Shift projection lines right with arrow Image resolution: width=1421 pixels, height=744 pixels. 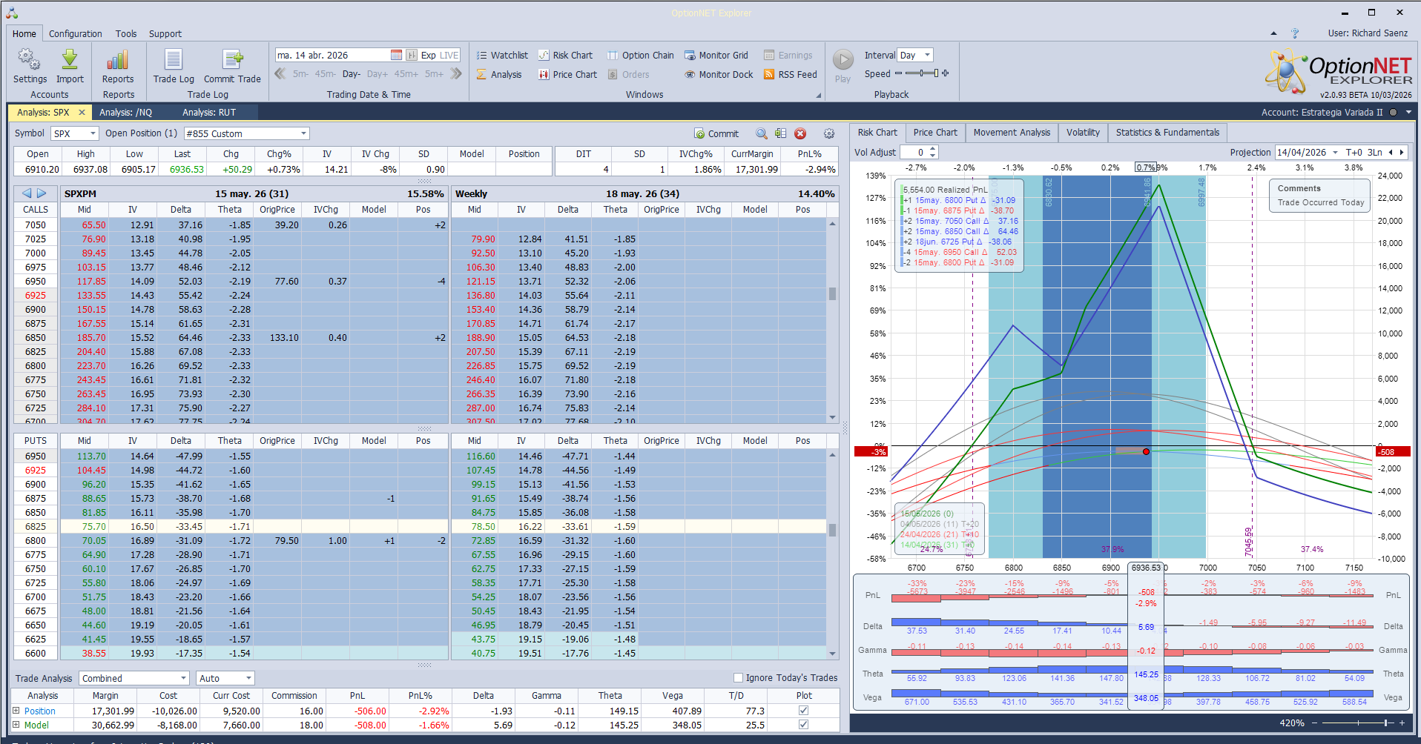[1401, 152]
